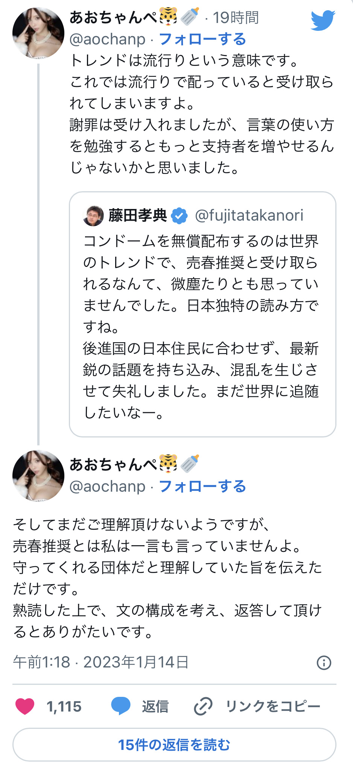Click the 19時間 time stamp
The height and width of the screenshot is (768, 353).
pyautogui.click(x=236, y=17)
